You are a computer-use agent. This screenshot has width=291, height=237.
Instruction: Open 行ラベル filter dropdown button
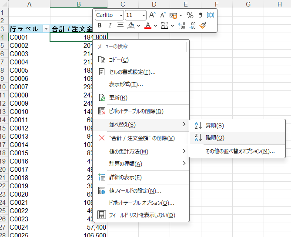[x=46, y=29]
